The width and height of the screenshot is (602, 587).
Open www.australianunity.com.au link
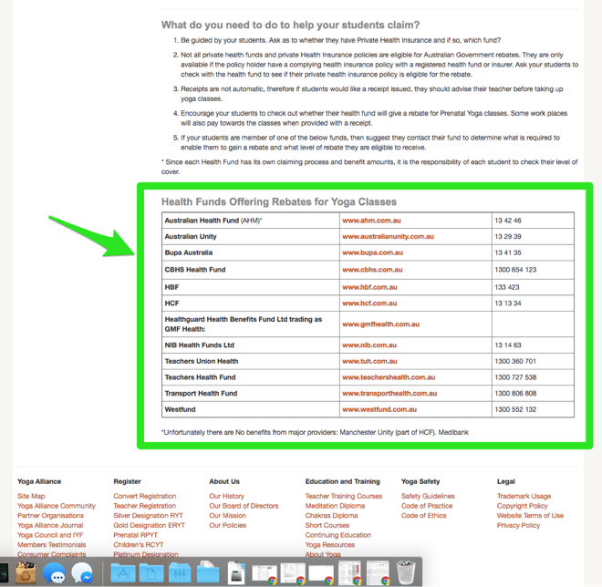click(388, 237)
